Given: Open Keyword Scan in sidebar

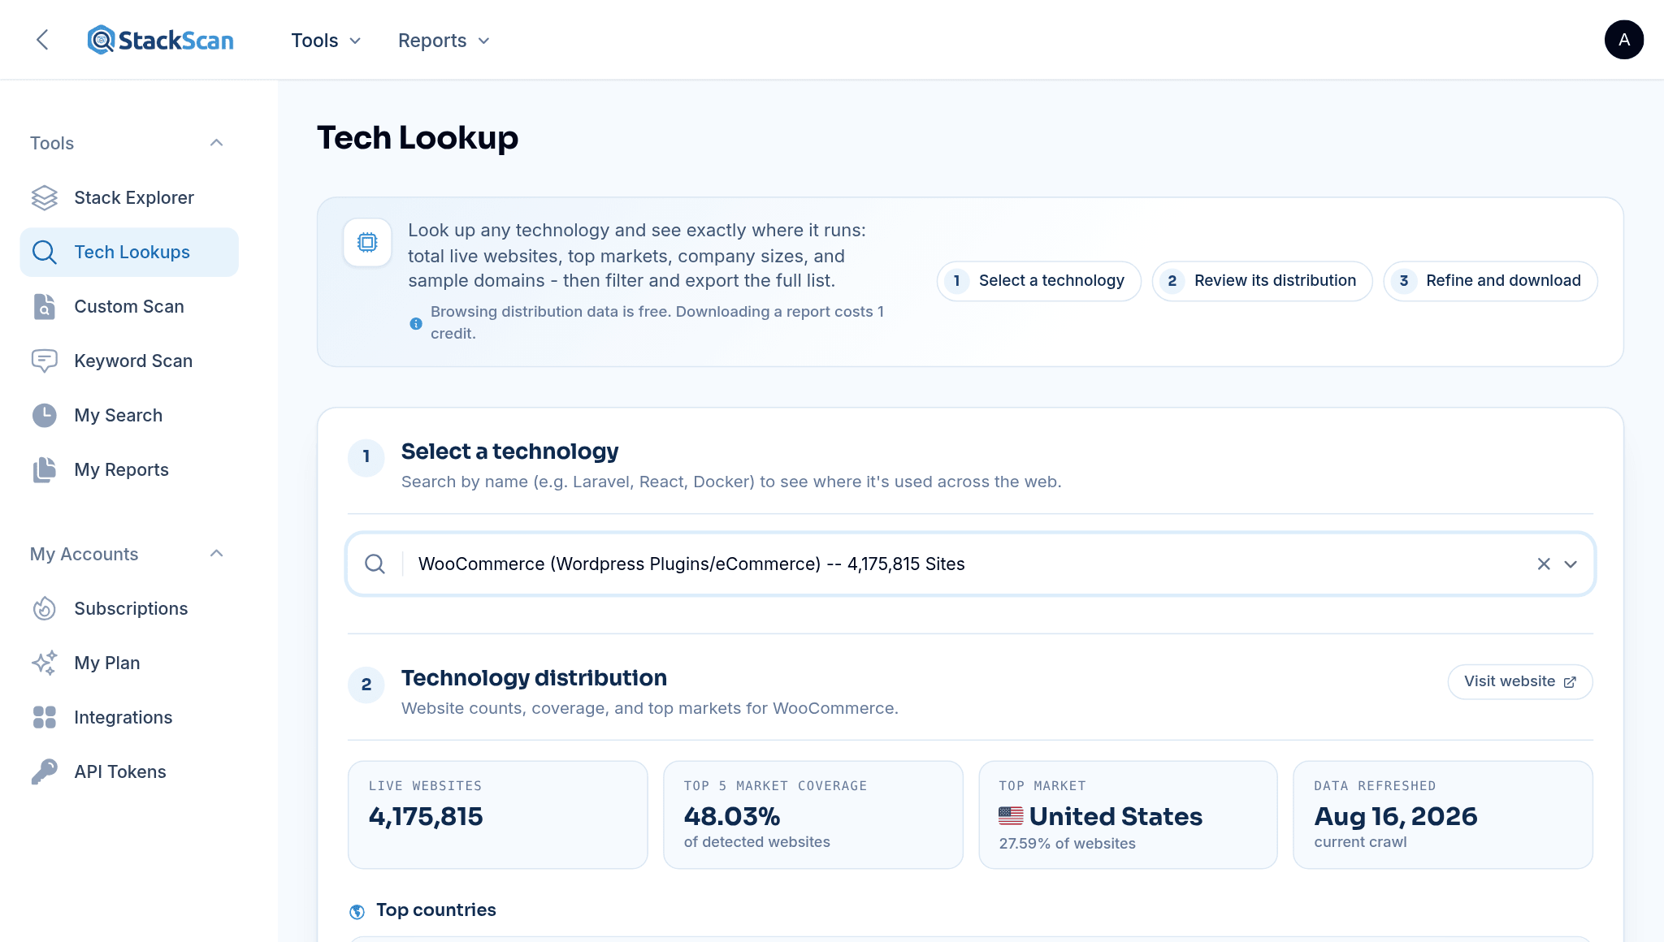Looking at the screenshot, I should (x=129, y=361).
